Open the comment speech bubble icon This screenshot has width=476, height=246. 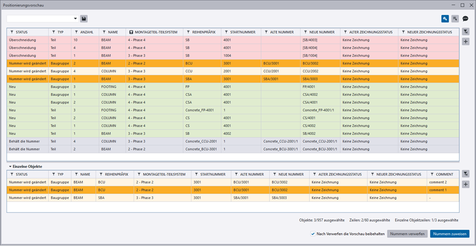pyautogui.click(x=465, y=19)
